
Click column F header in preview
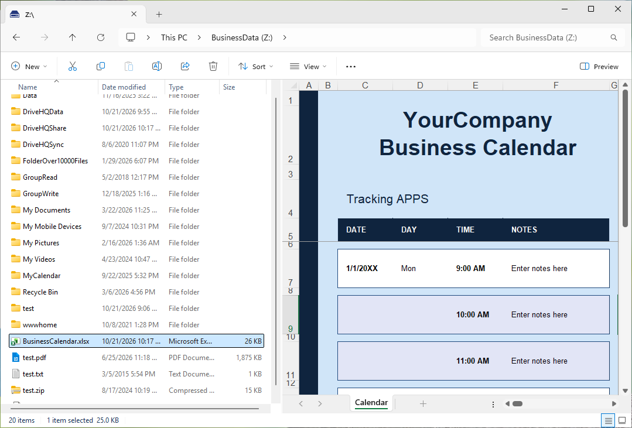(556, 85)
